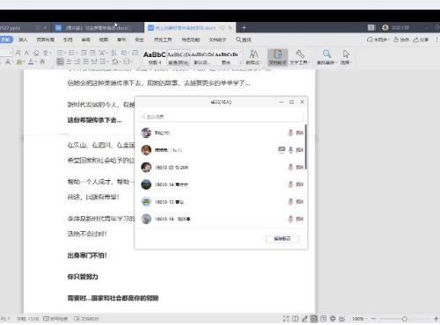Toggle spell check in the status bar
The width and height of the screenshot is (440, 325).
(55, 319)
